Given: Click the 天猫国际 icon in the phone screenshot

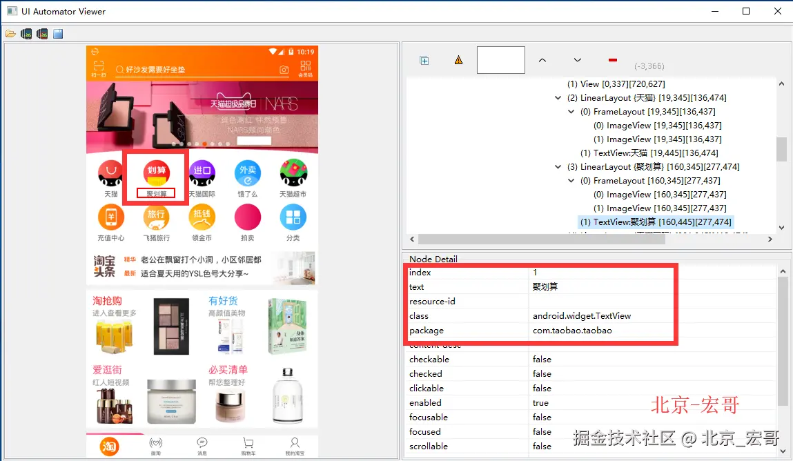Looking at the screenshot, I should (x=202, y=173).
